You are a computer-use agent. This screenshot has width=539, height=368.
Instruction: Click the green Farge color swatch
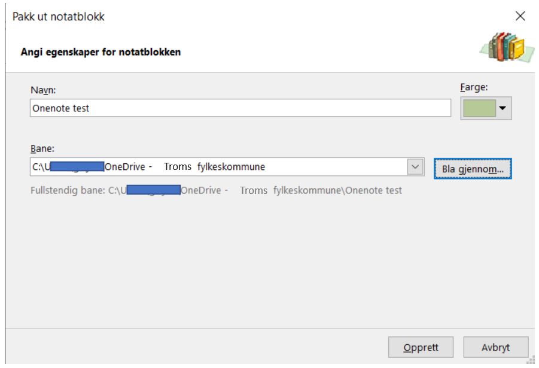(480, 108)
